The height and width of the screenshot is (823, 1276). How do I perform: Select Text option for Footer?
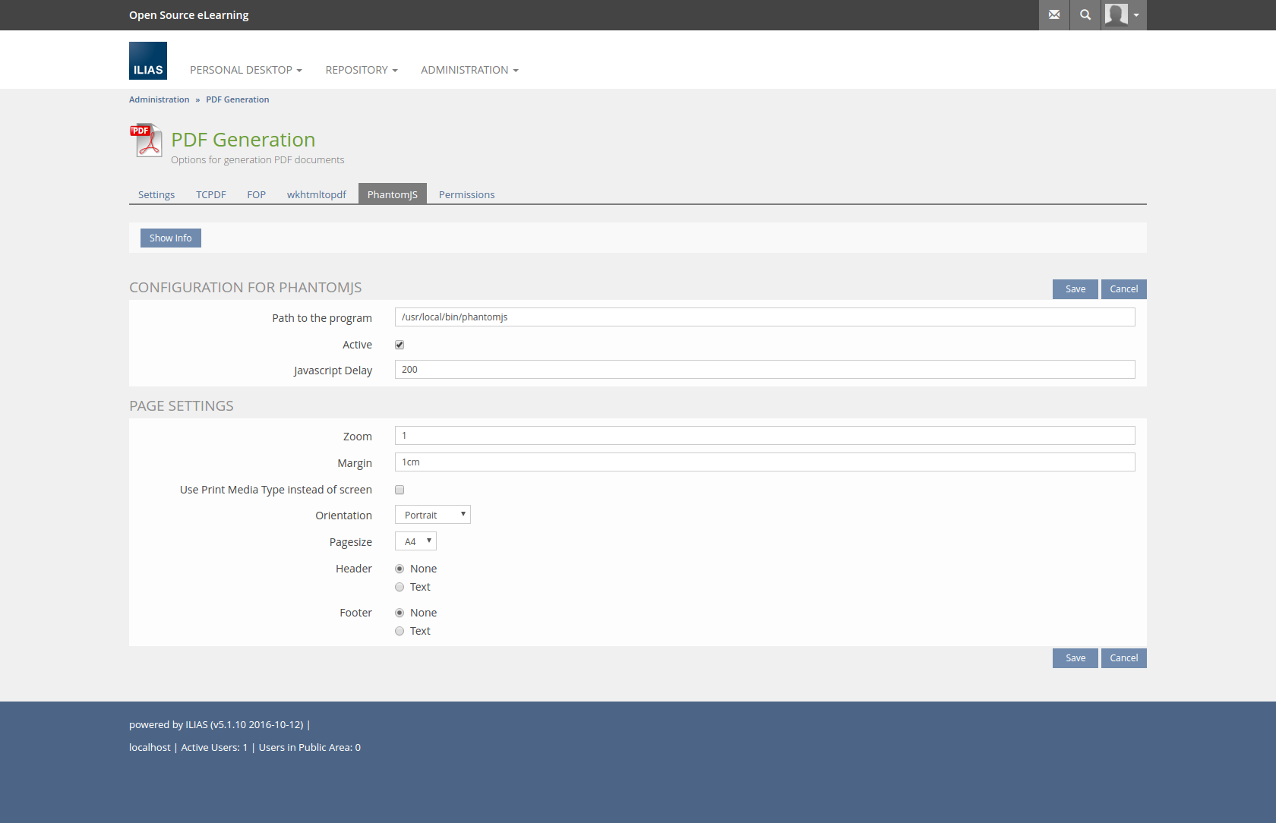point(400,631)
